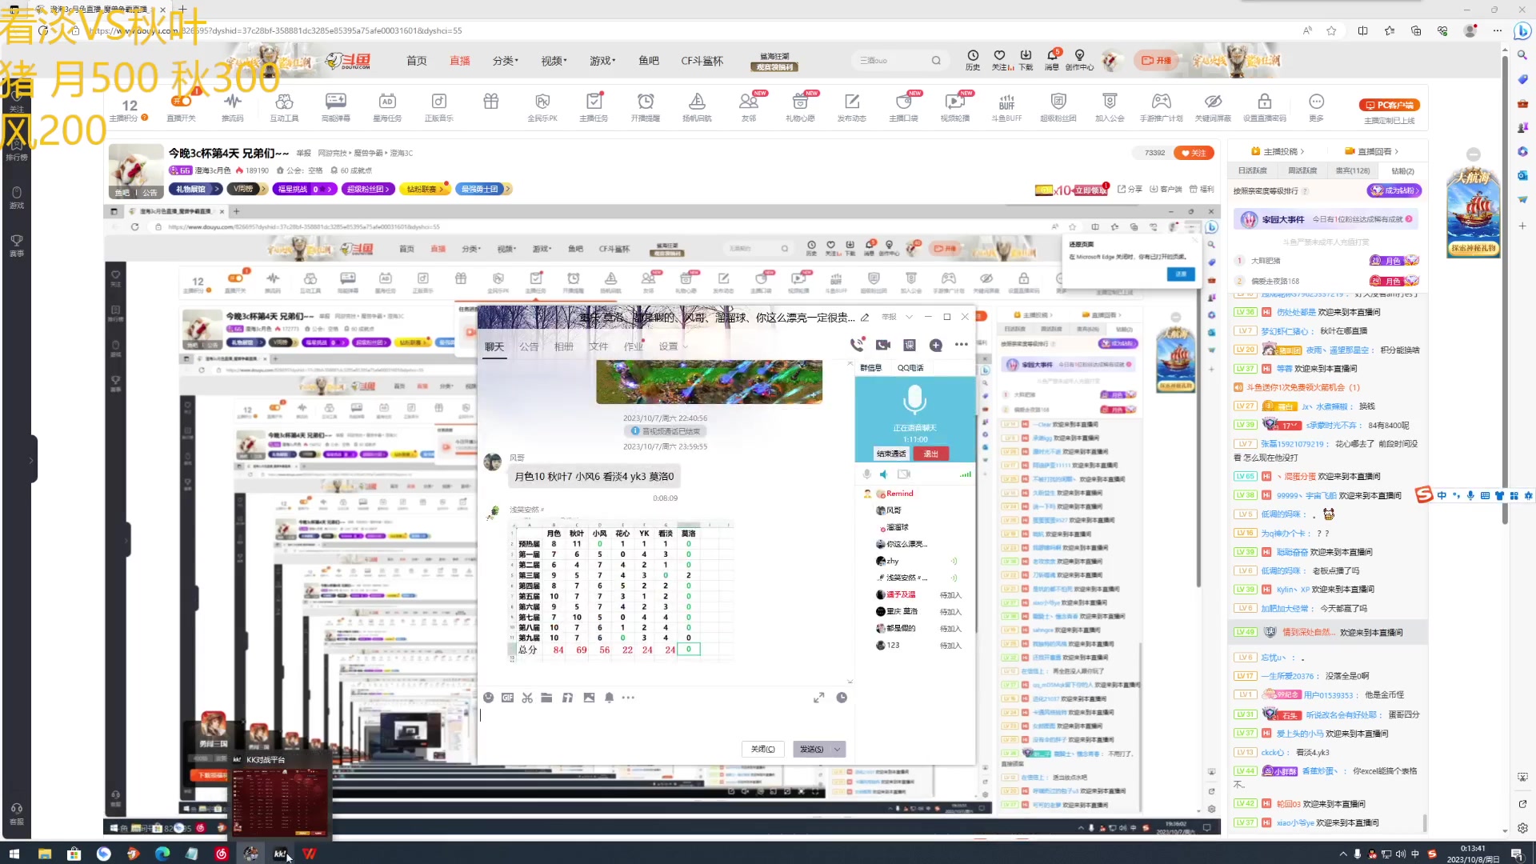Switch to 贵宾(1128) tab
Viewport: 1536px width, 864px height.
point(1353,170)
